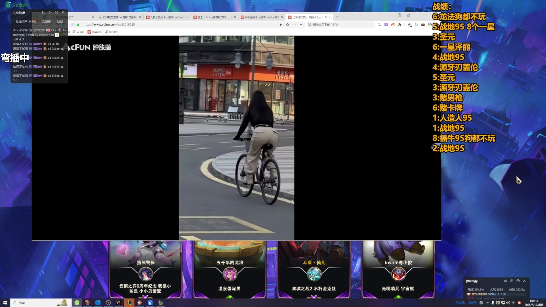Open the lol云顶 bookmark
Image resolution: width=546 pixels, height=307 pixels.
(x=78, y=32)
